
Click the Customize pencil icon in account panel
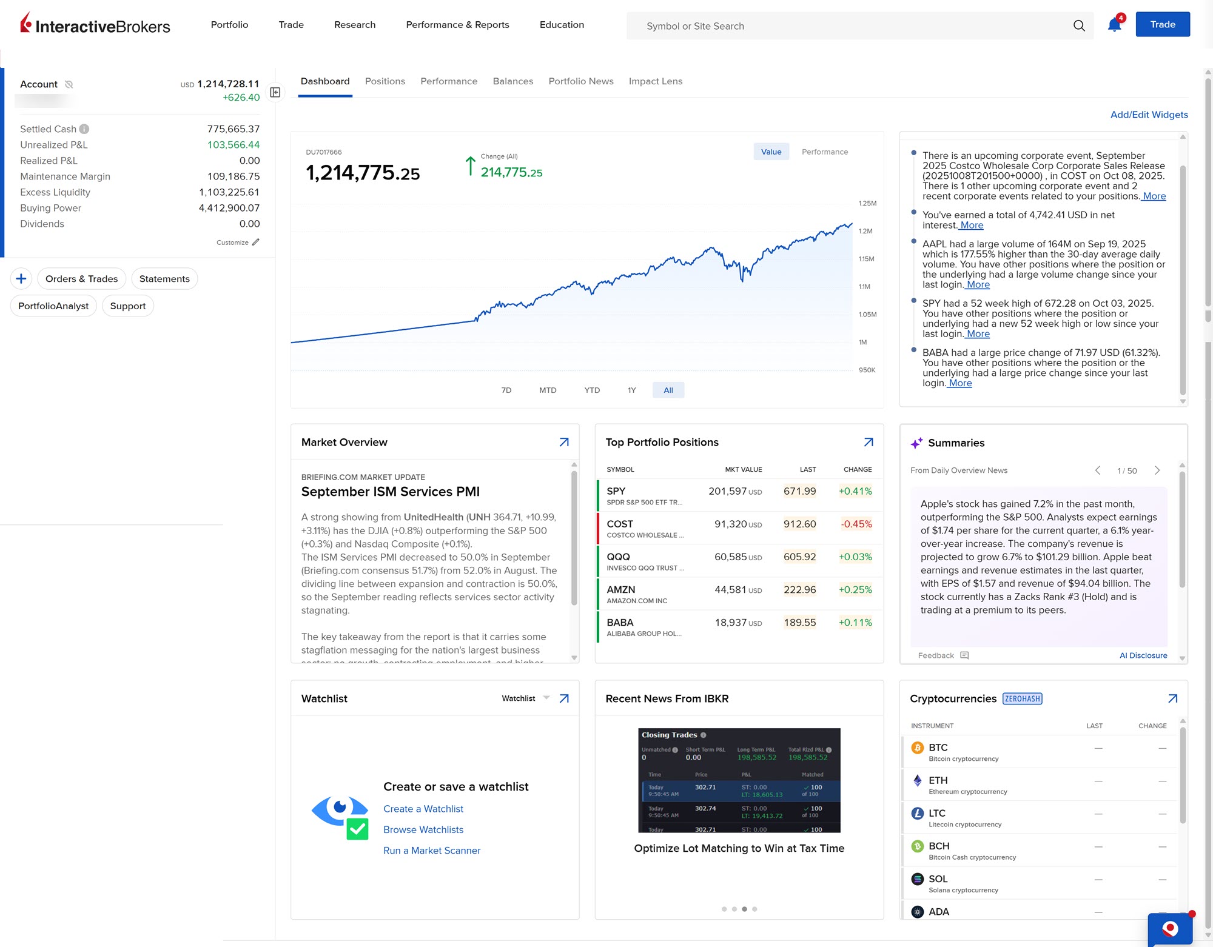click(x=255, y=241)
